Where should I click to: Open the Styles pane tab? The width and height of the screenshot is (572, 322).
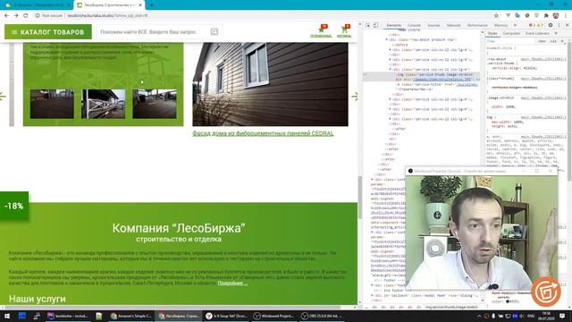492,33
